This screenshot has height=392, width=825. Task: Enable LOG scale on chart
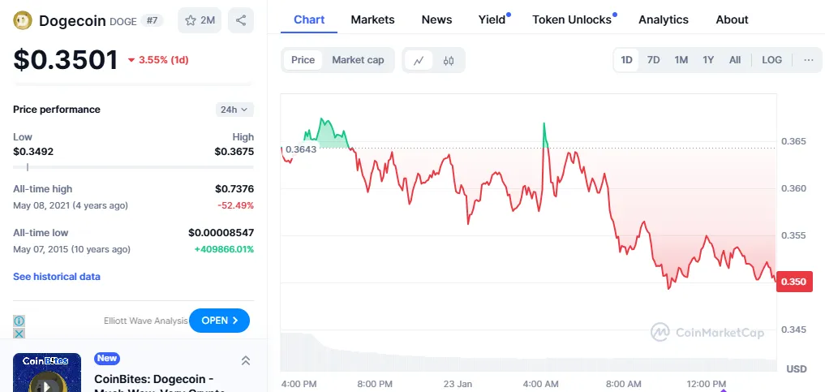point(771,60)
